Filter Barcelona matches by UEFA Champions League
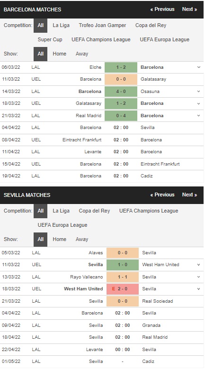 click(101, 39)
